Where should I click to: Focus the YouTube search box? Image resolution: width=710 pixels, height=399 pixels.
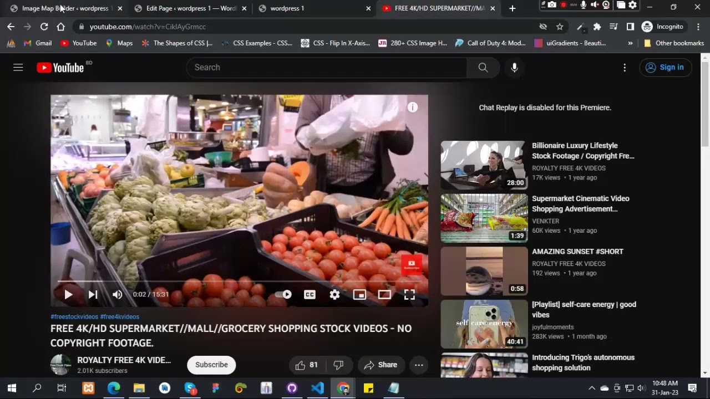(326, 67)
